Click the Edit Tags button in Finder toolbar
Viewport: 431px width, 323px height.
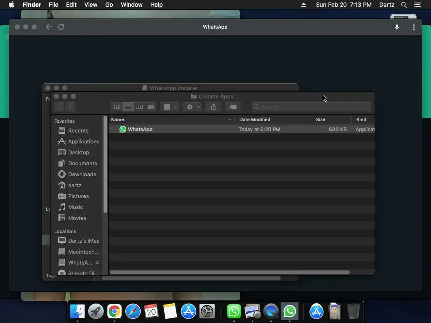point(233,107)
